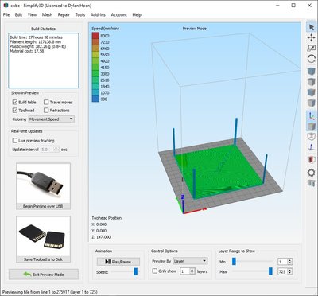The width and height of the screenshot is (318, 296).
Task: Switch to Side view cube icon
Action: [x=312, y=103]
